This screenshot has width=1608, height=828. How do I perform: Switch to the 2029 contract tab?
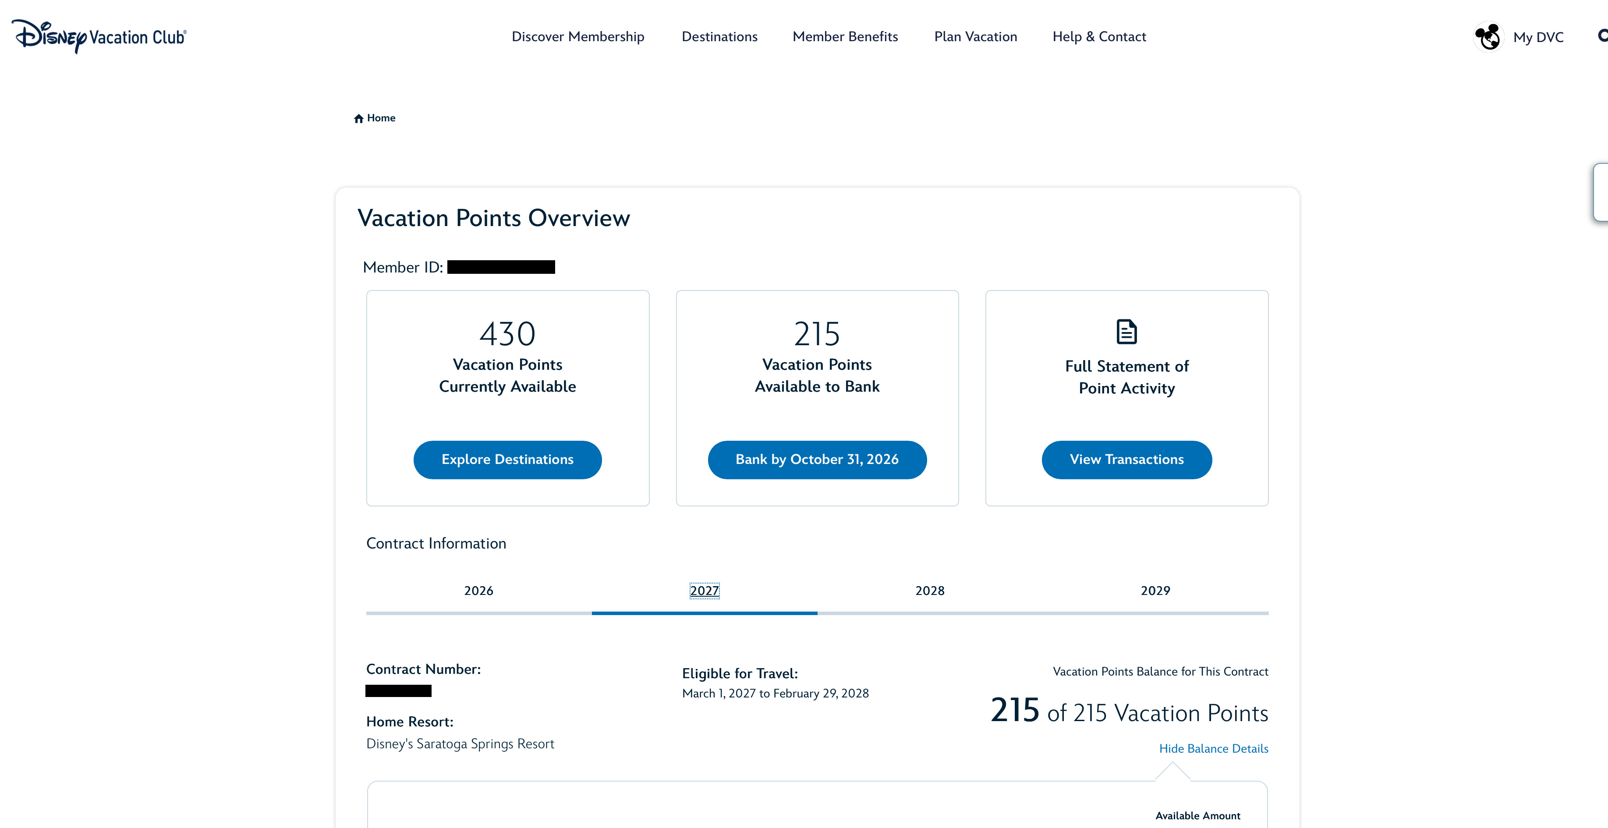1155,591
